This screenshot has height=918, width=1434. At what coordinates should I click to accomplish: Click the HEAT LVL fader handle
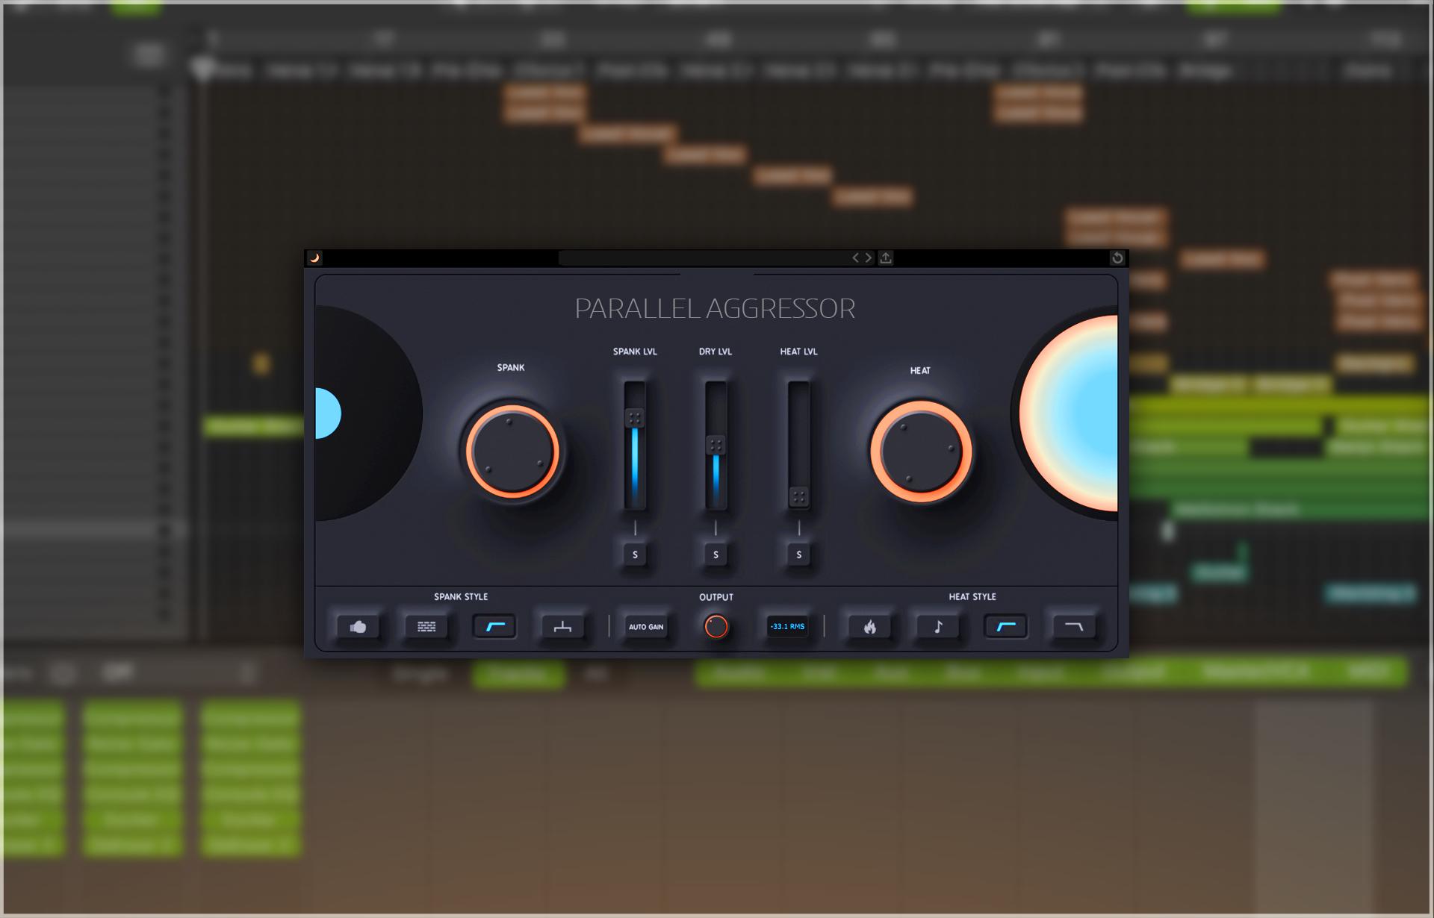(799, 496)
